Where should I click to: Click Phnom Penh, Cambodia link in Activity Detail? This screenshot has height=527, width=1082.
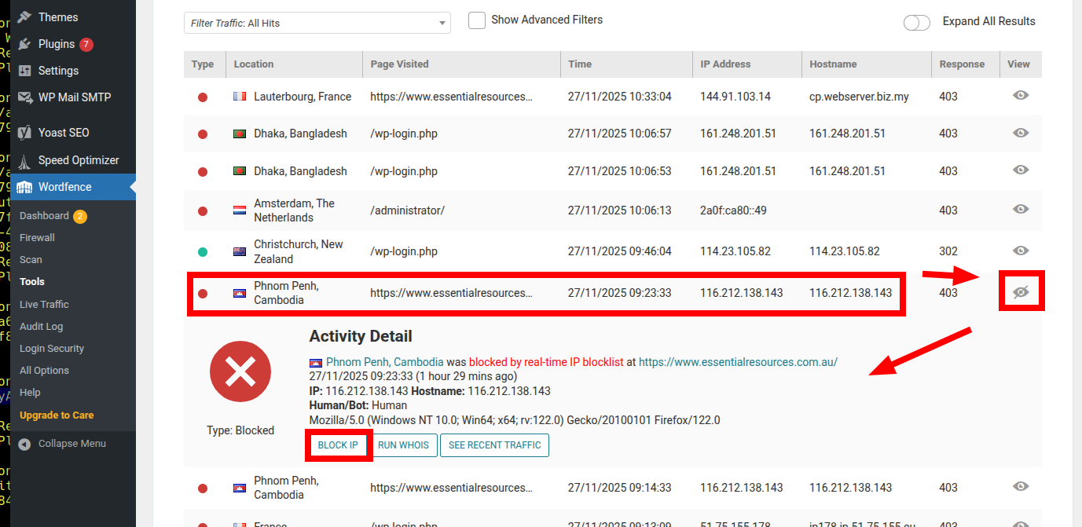click(385, 362)
